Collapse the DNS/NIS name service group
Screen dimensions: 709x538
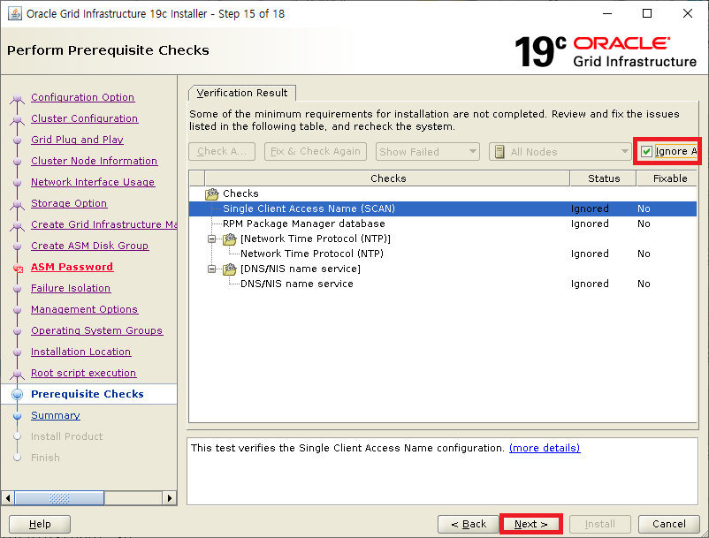tap(211, 269)
